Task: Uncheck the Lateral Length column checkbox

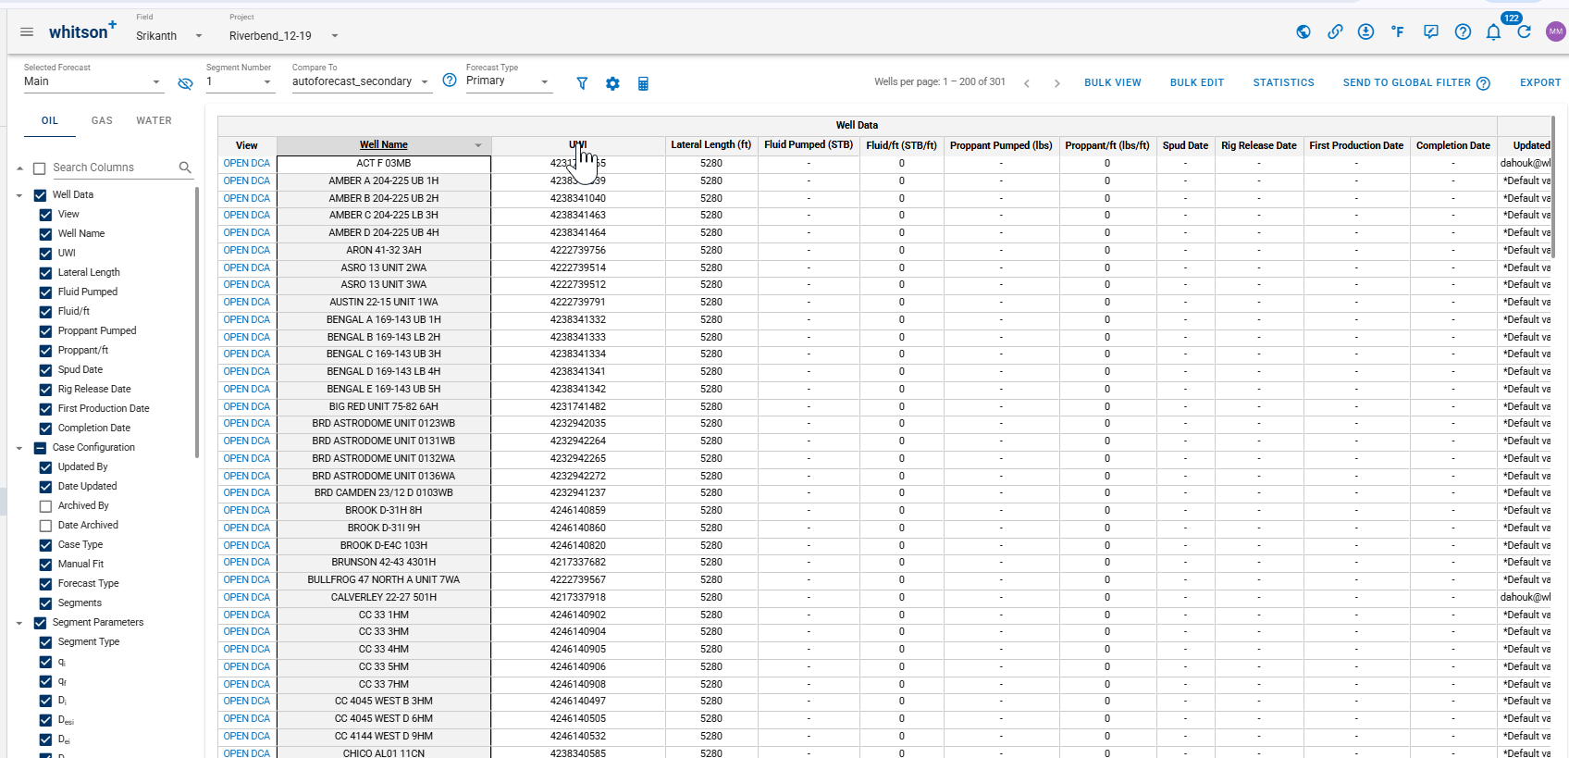Action: (45, 273)
